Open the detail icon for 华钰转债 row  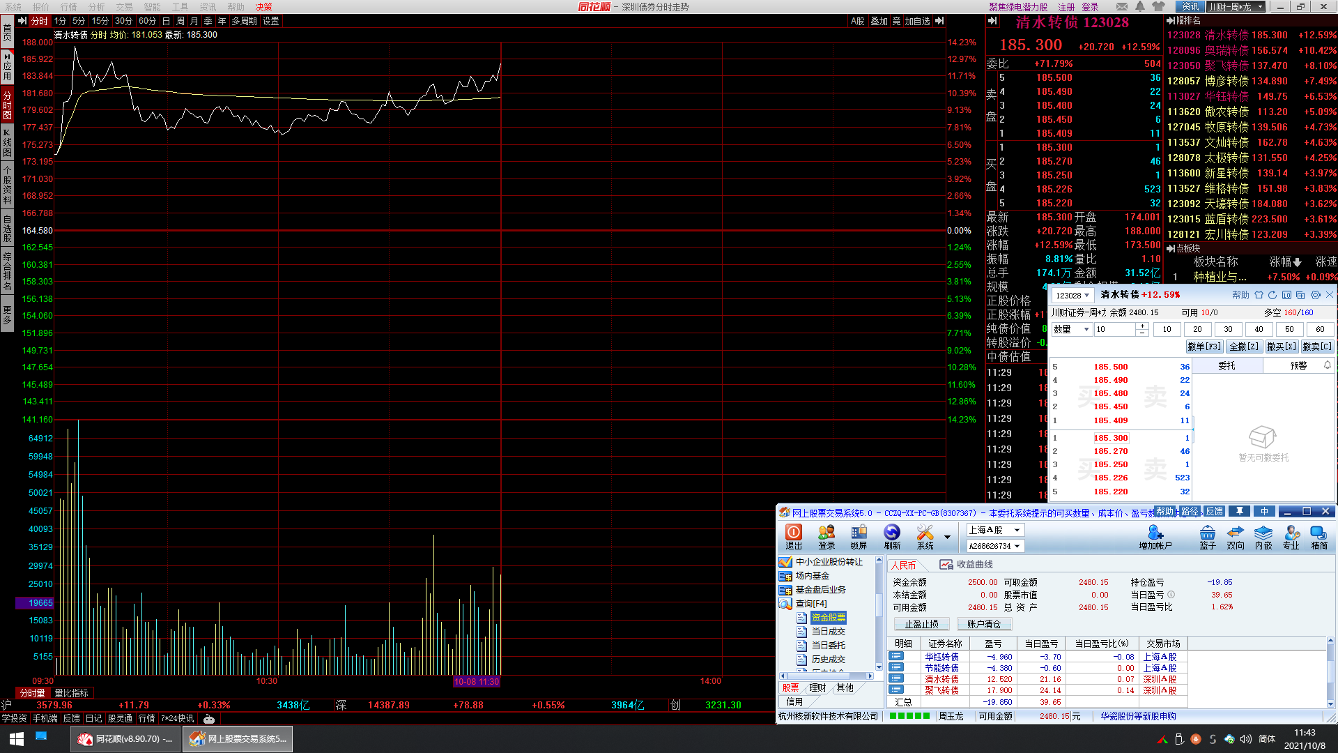(x=897, y=656)
